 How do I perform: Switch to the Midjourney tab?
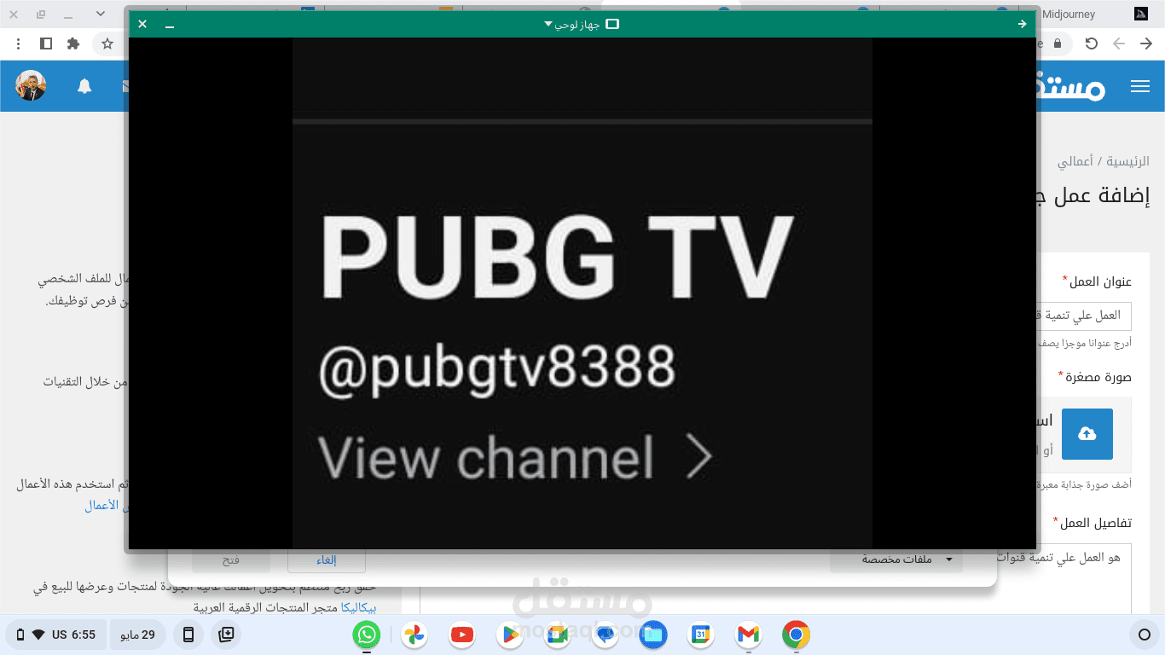1096,14
